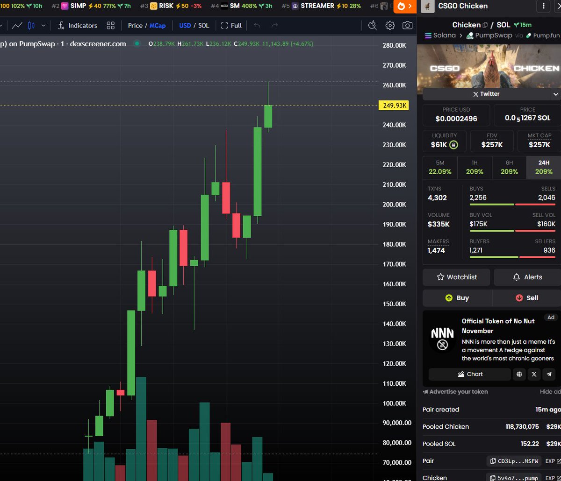Click the FDV $257K box

492,141
